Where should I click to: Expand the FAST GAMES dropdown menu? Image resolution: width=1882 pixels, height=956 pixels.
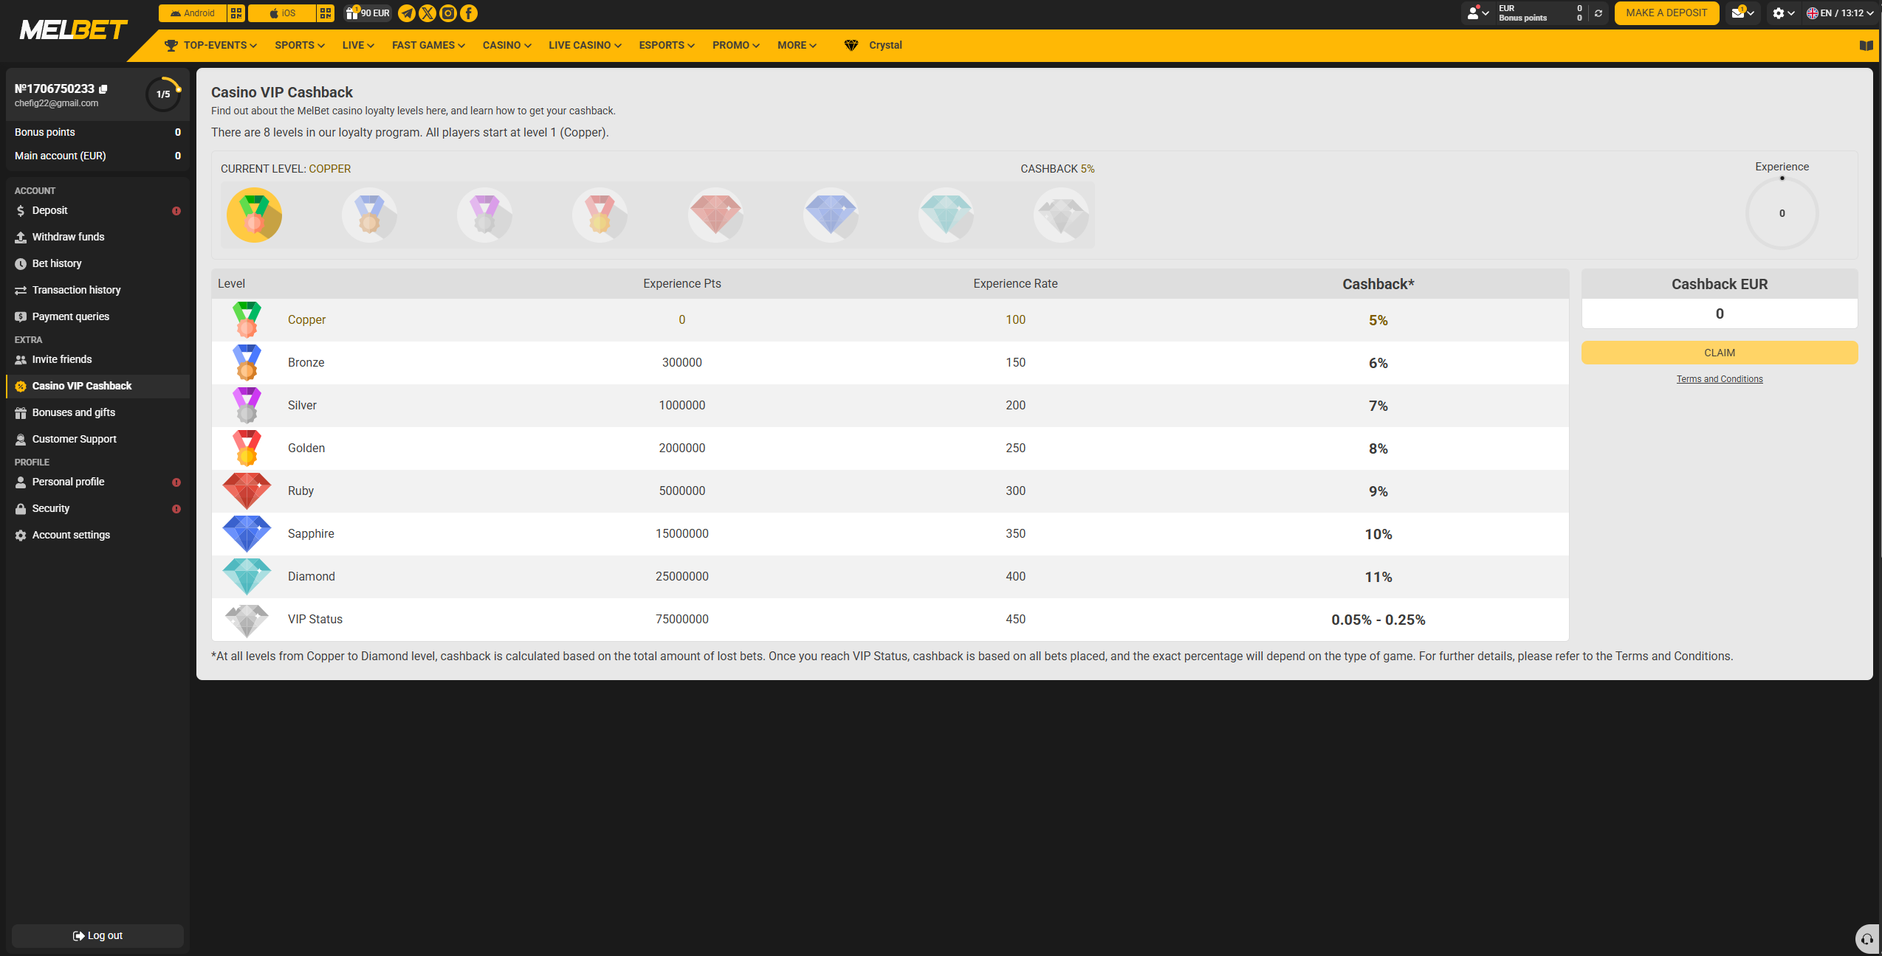428,46
